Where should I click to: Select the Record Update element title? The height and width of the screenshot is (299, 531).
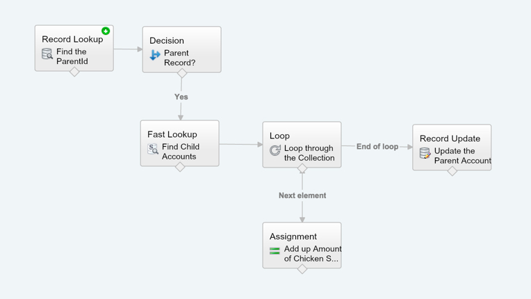450,138
